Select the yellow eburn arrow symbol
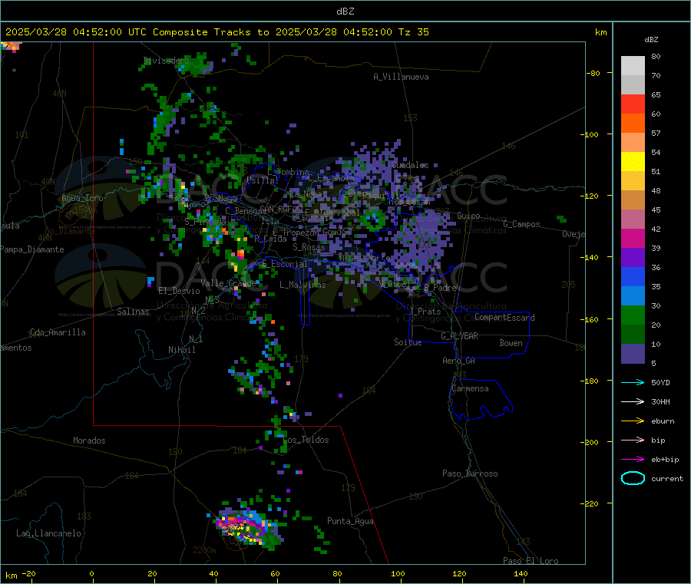This screenshot has width=691, height=584. (x=633, y=421)
